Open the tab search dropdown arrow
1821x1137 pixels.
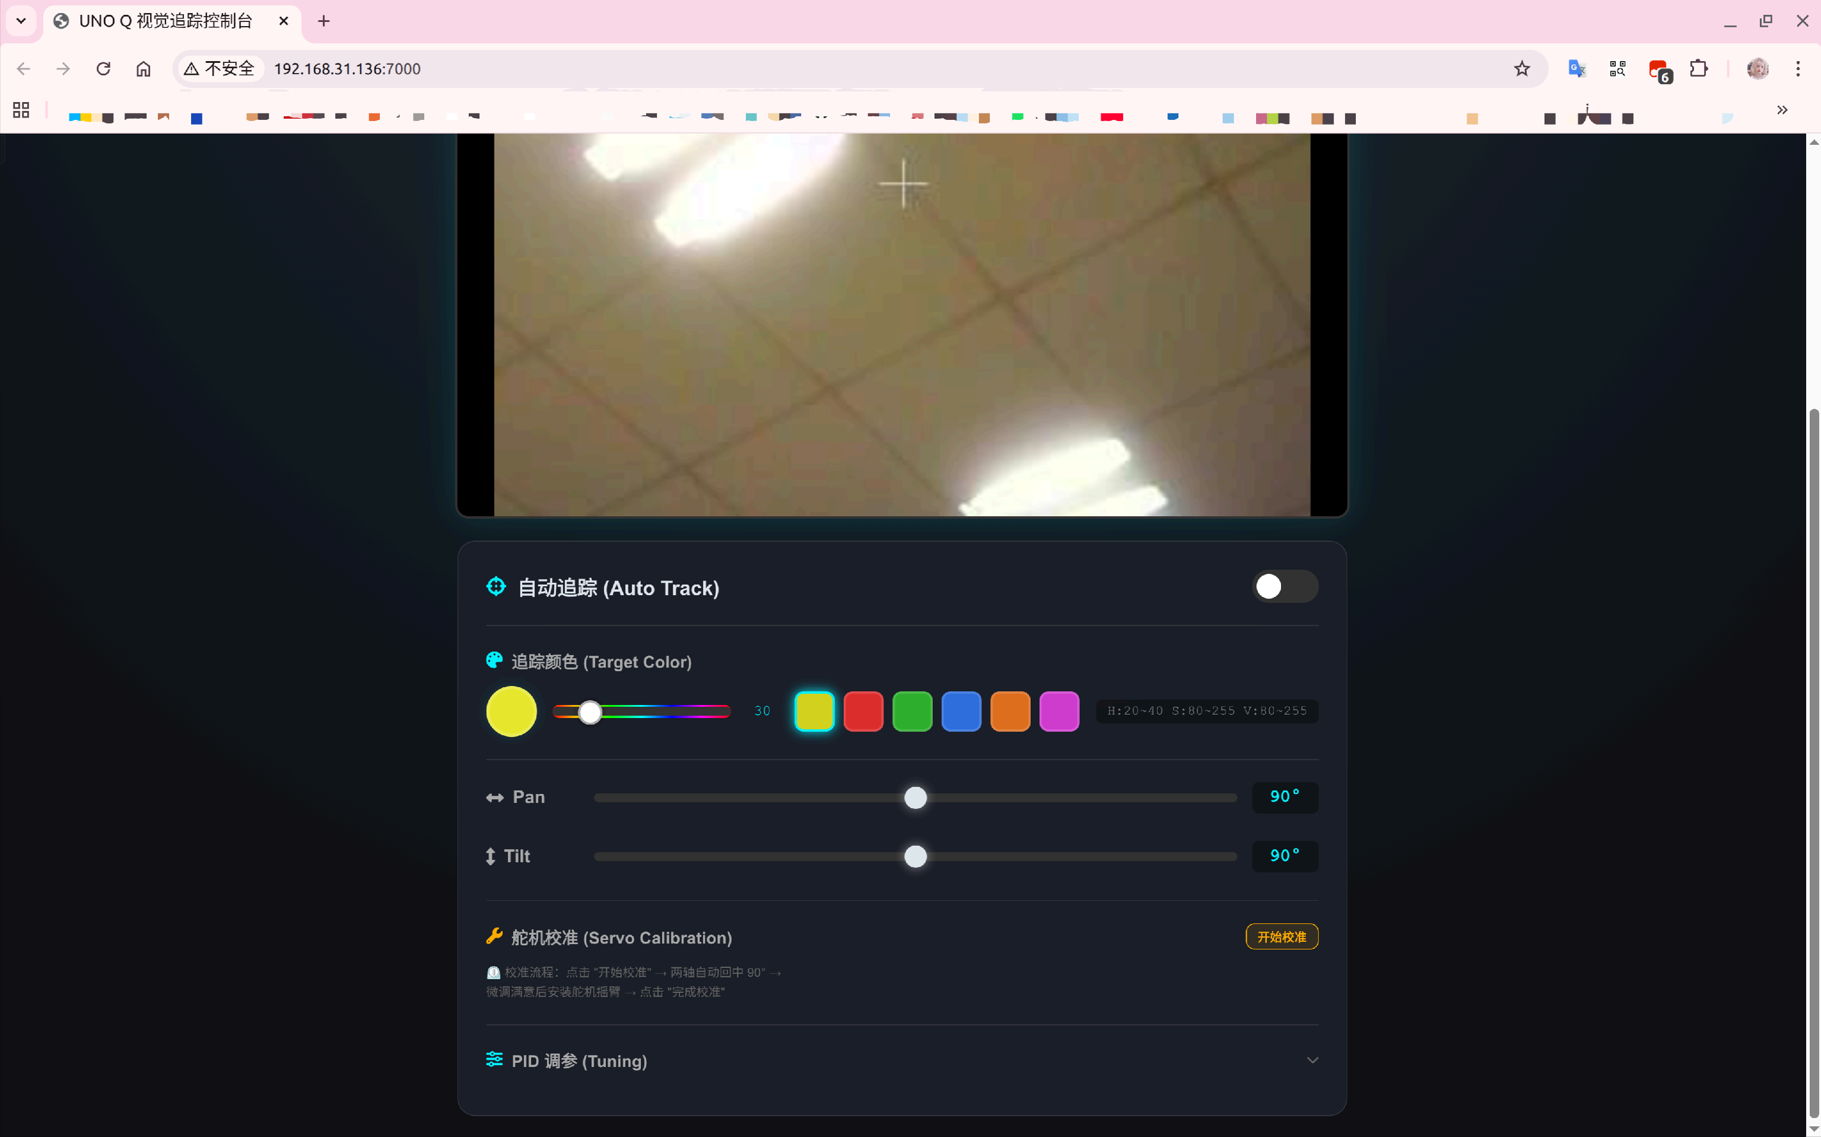(21, 21)
